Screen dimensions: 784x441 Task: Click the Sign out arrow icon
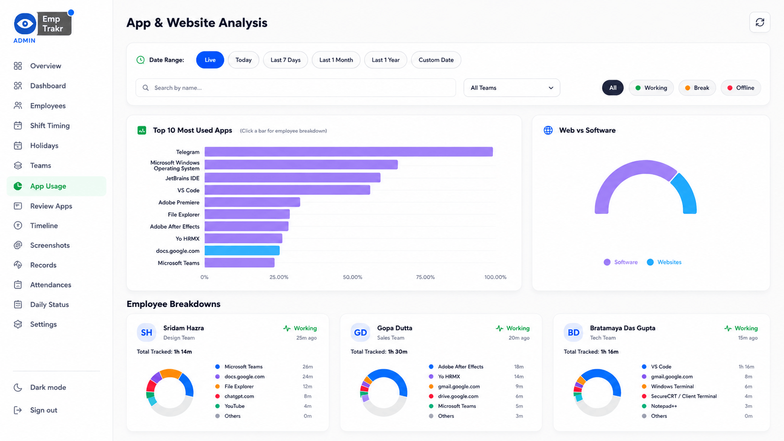click(x=18, y=410)
